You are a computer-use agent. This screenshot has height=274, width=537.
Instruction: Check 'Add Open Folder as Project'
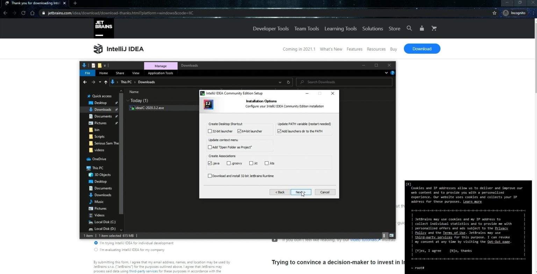pos(210,147)
